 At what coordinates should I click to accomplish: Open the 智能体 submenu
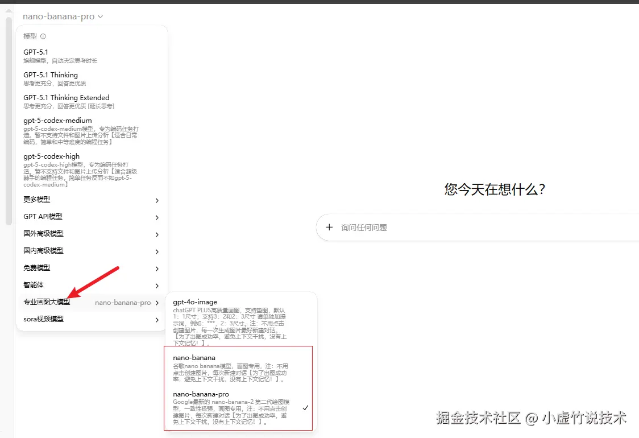pyautogui.click(x=91, y=285)
